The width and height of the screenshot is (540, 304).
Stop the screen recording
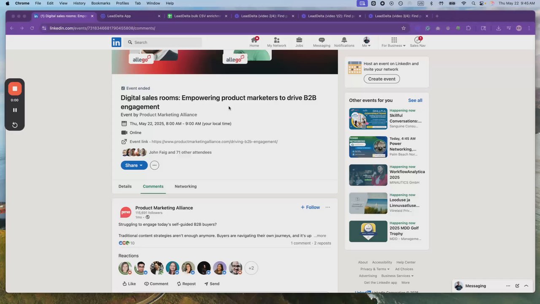click(15, 89)
